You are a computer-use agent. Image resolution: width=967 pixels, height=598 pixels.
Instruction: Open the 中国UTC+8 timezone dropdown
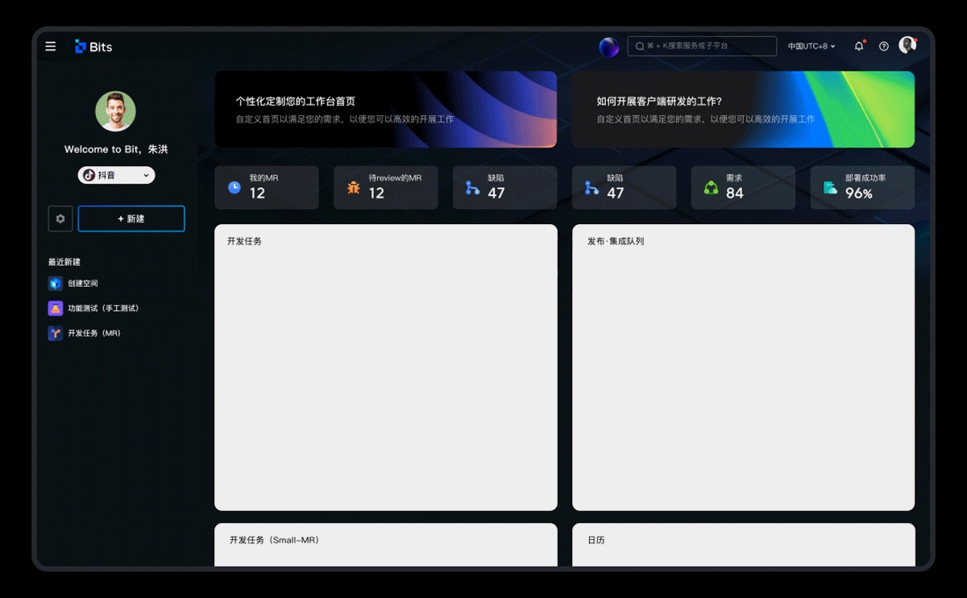811,47
